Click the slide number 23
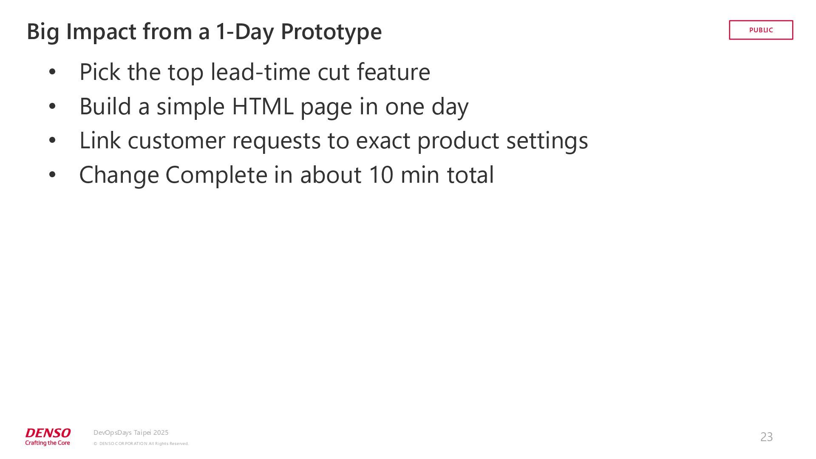 pos(766,437)
